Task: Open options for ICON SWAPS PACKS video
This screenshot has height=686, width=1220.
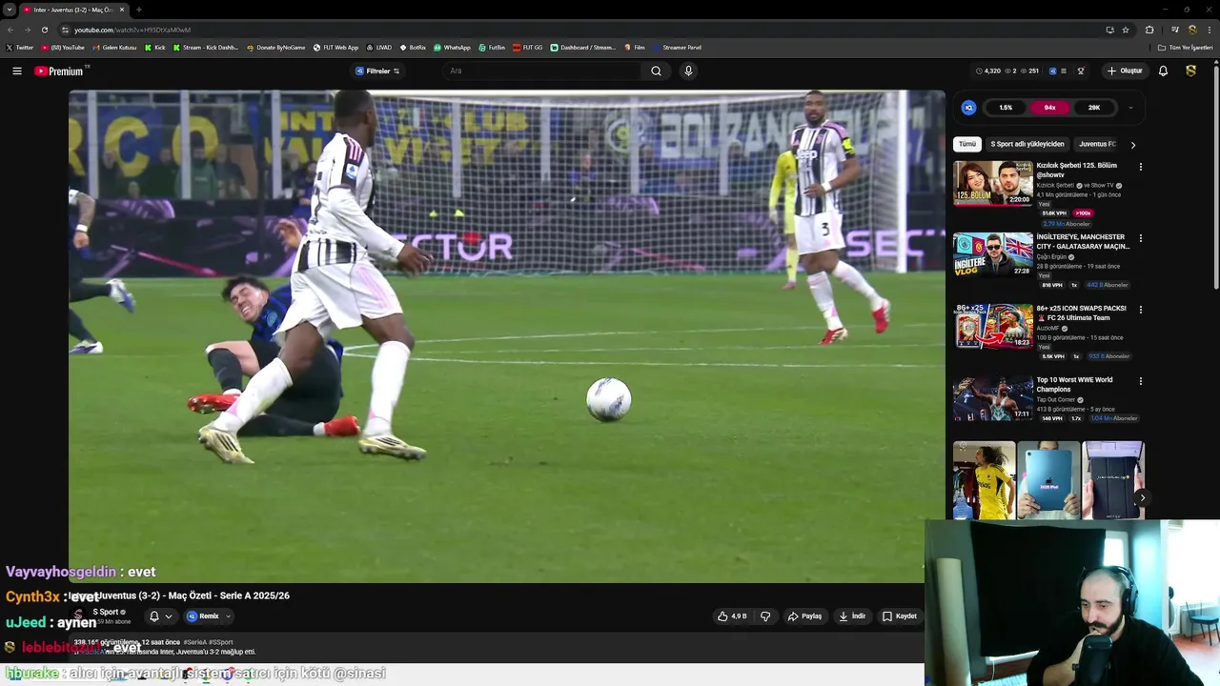Action: point(1140,310)
